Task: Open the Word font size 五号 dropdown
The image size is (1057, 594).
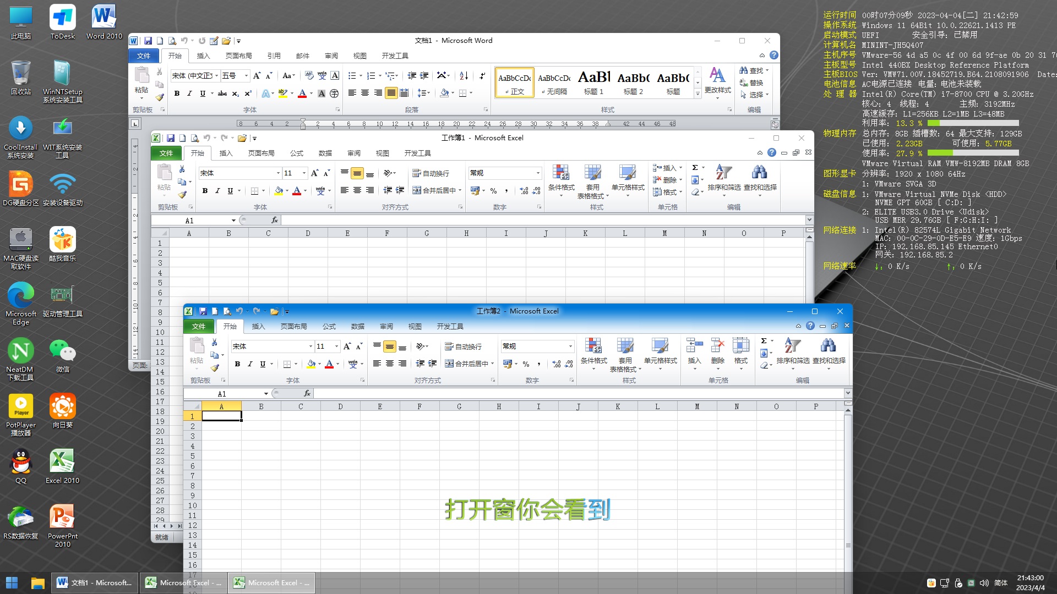Action: tap(246, 76)
